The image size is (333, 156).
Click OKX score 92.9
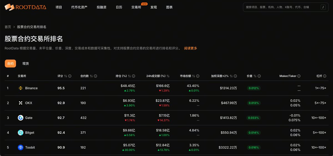(x=61, y=103)
